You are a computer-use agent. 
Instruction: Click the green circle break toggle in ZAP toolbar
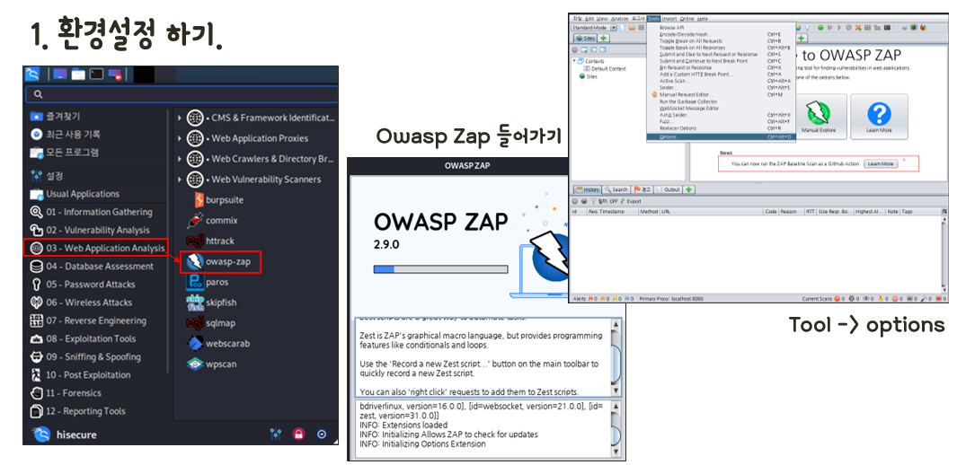821,28
